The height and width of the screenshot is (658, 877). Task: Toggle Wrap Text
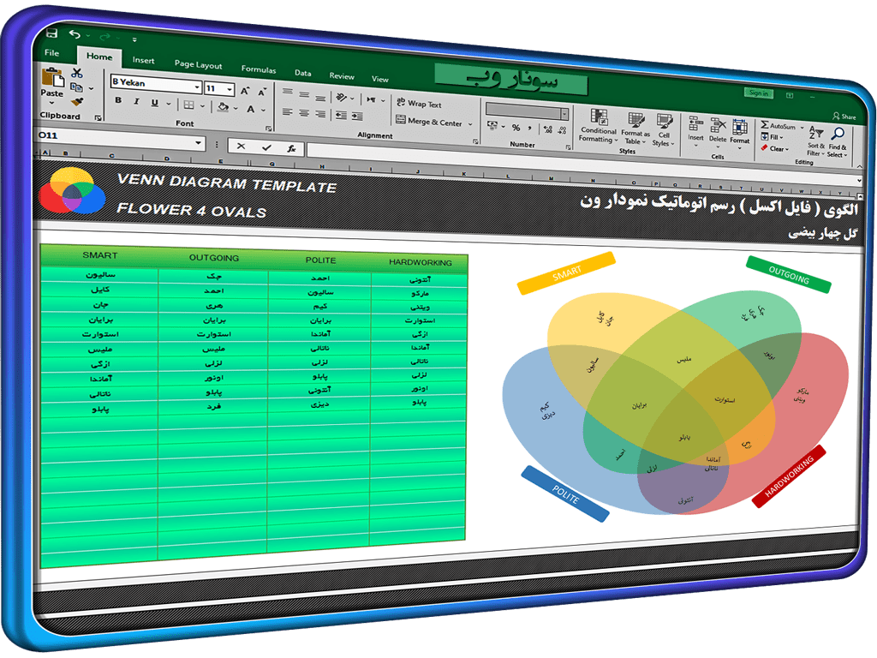[419, 103]
